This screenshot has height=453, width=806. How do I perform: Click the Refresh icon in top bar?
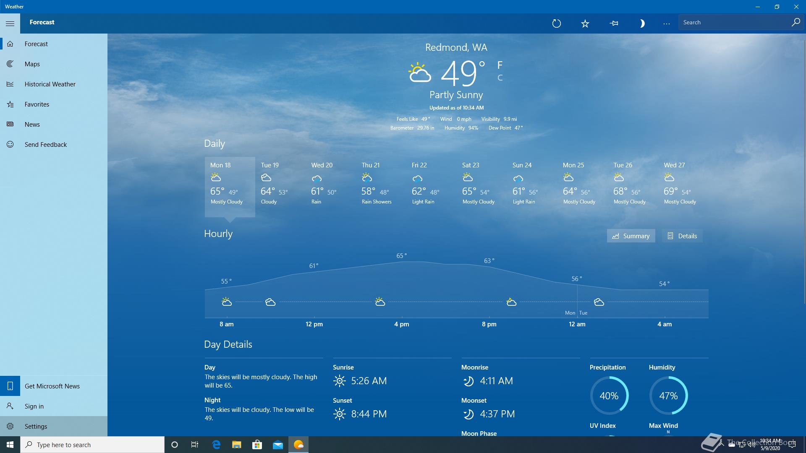[557, 23]
